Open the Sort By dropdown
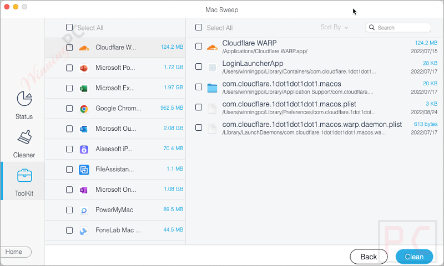The image size is (444, 266). click(x=334, y=27)
